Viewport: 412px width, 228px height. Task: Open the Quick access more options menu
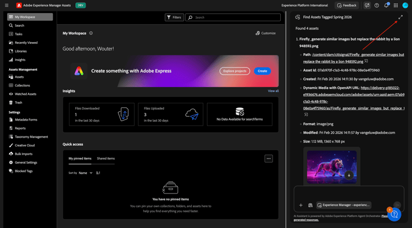(x=269, y=158)
